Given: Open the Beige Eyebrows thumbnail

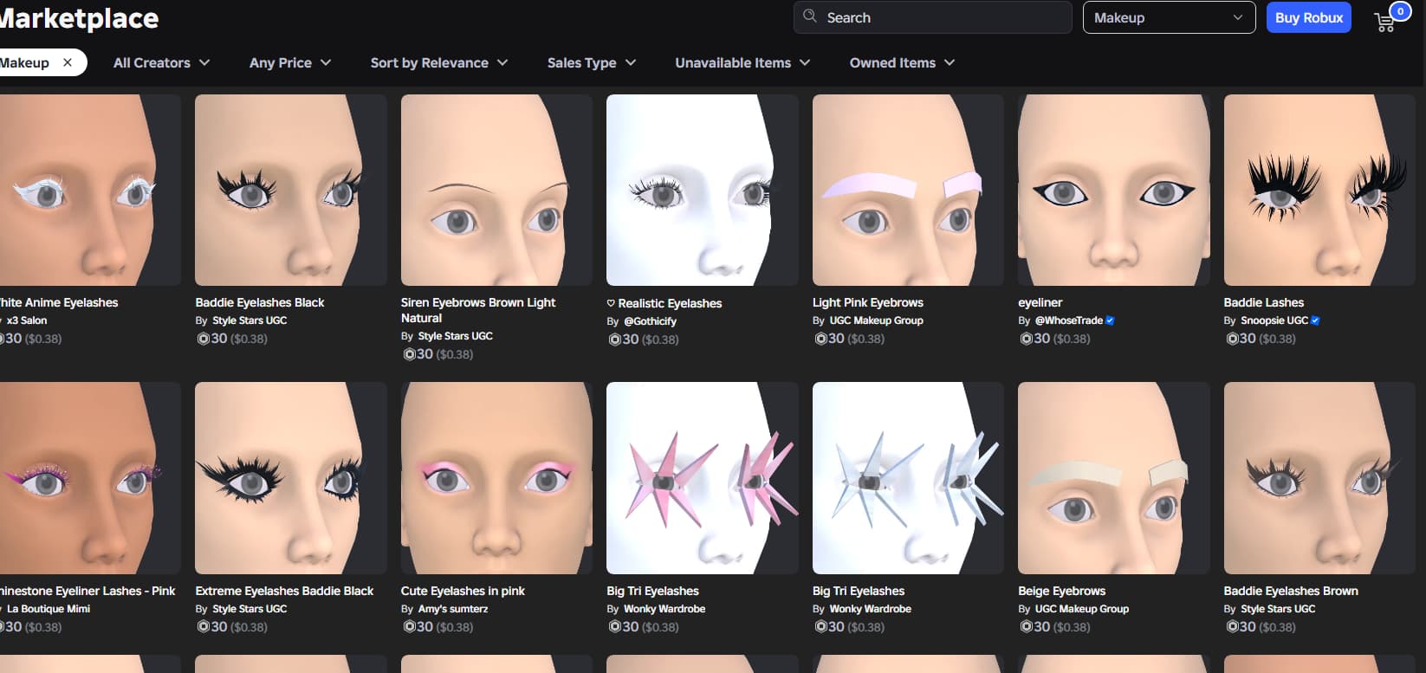Looking at the screenshot, I should pyautogui.click(x=1113, y=478).
